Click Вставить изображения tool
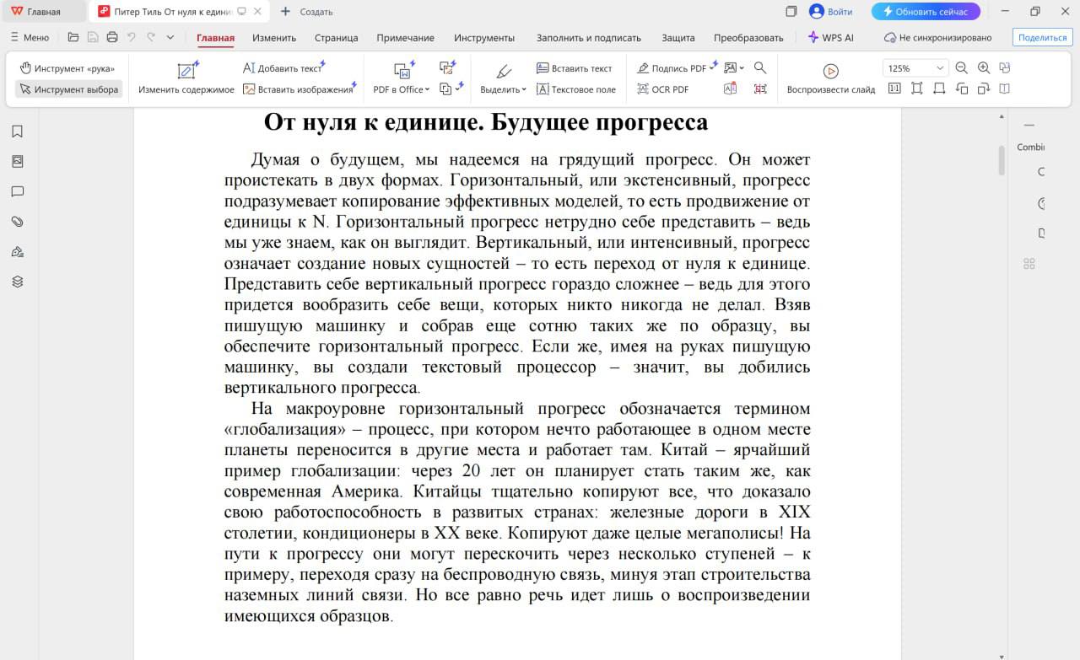 click(x=299, y=89)
